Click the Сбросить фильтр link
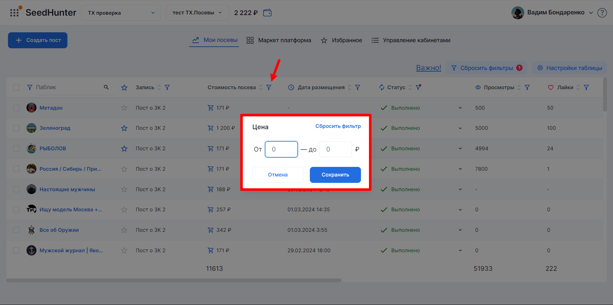 tap(338, 126)
